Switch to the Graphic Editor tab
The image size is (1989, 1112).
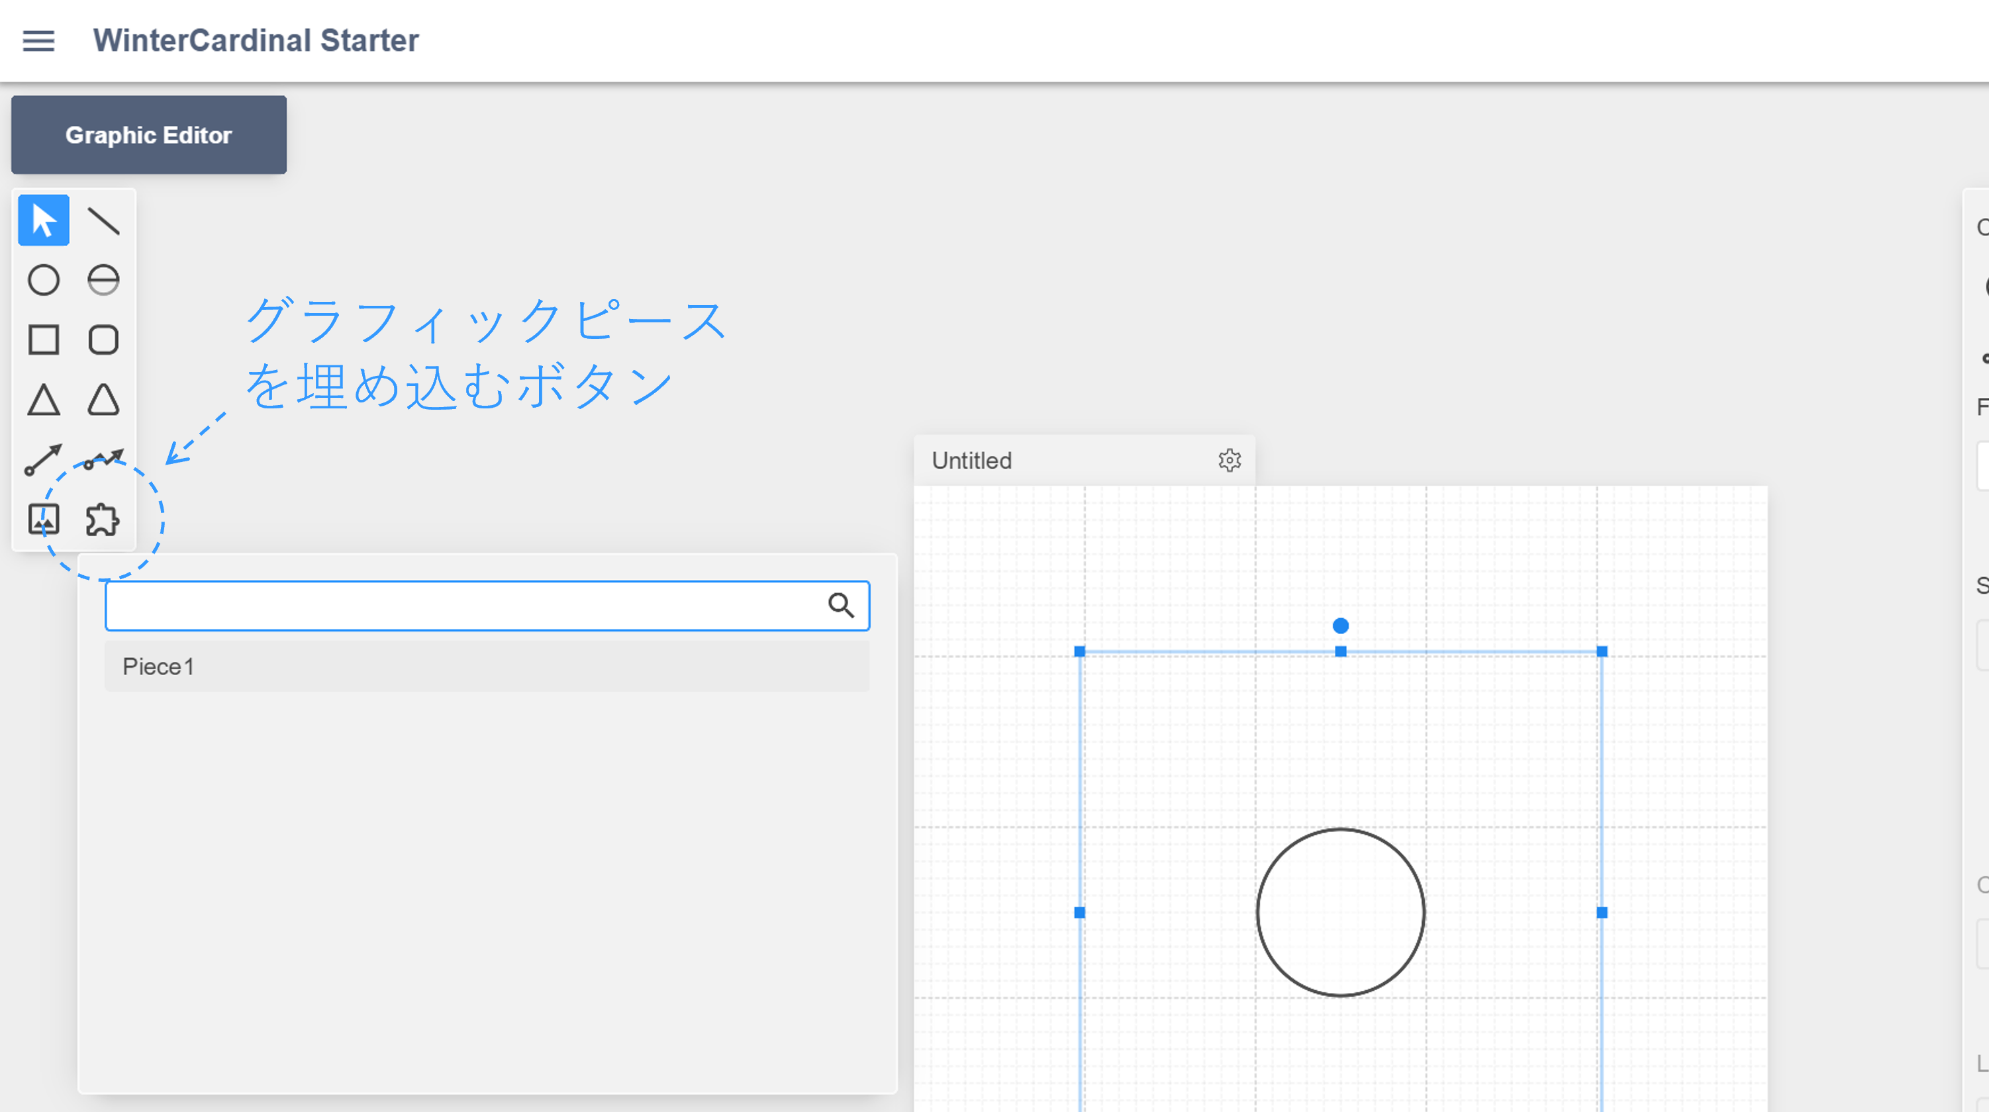(x=148, y=135)
